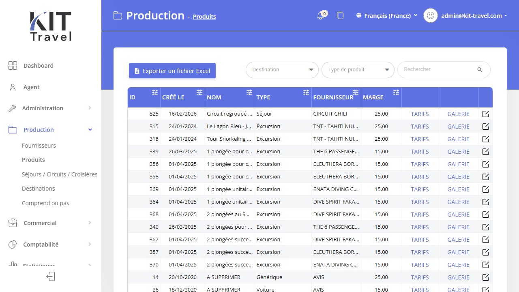Open TARIFS for product 364
519x292 pixels.
tap(420, 202)
